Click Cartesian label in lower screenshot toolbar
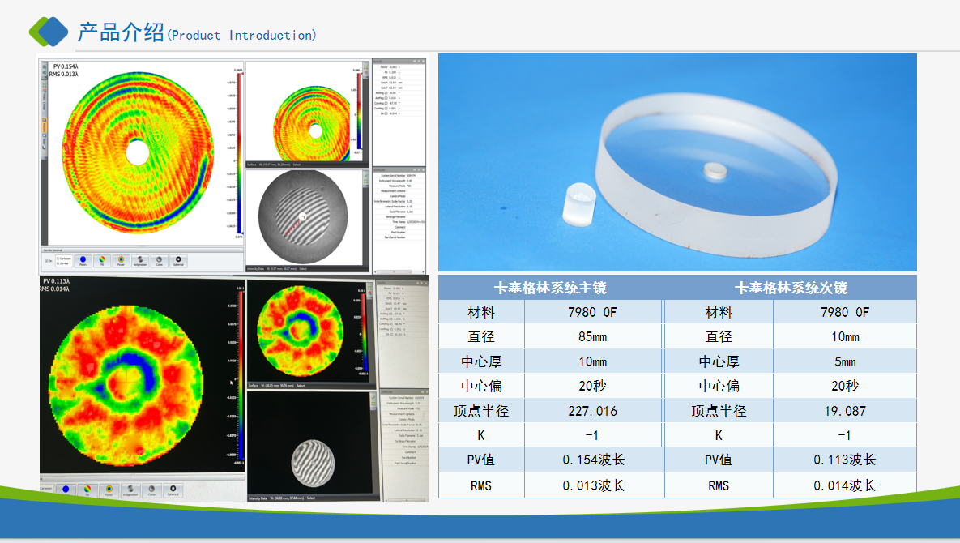Screen dimensions: 960x543 [x=46, y=488]
